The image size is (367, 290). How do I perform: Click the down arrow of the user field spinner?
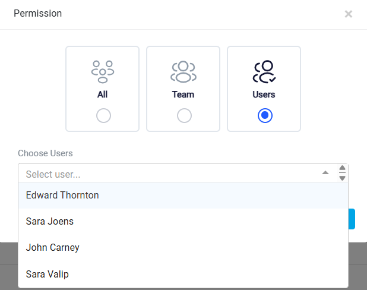click(342, 178)
